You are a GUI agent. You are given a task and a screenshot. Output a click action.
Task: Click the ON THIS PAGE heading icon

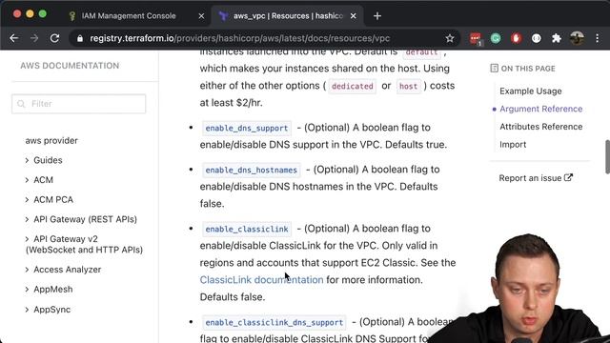coord(494,68)
